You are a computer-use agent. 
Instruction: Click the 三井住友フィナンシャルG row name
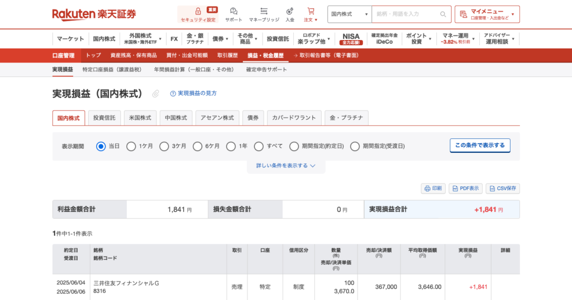[126, 283]
